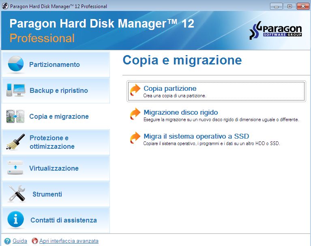
Task: Select the Copia e migrazione section label
Action: 59,116
